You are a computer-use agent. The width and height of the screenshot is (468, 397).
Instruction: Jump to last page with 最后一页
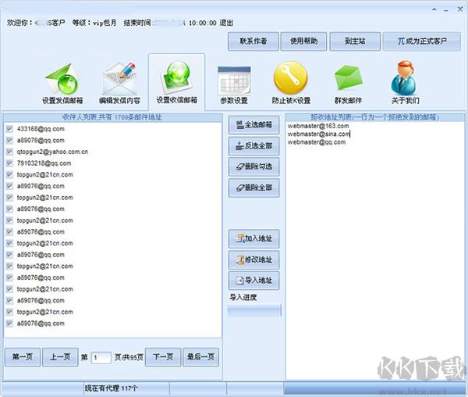(200, 357)
